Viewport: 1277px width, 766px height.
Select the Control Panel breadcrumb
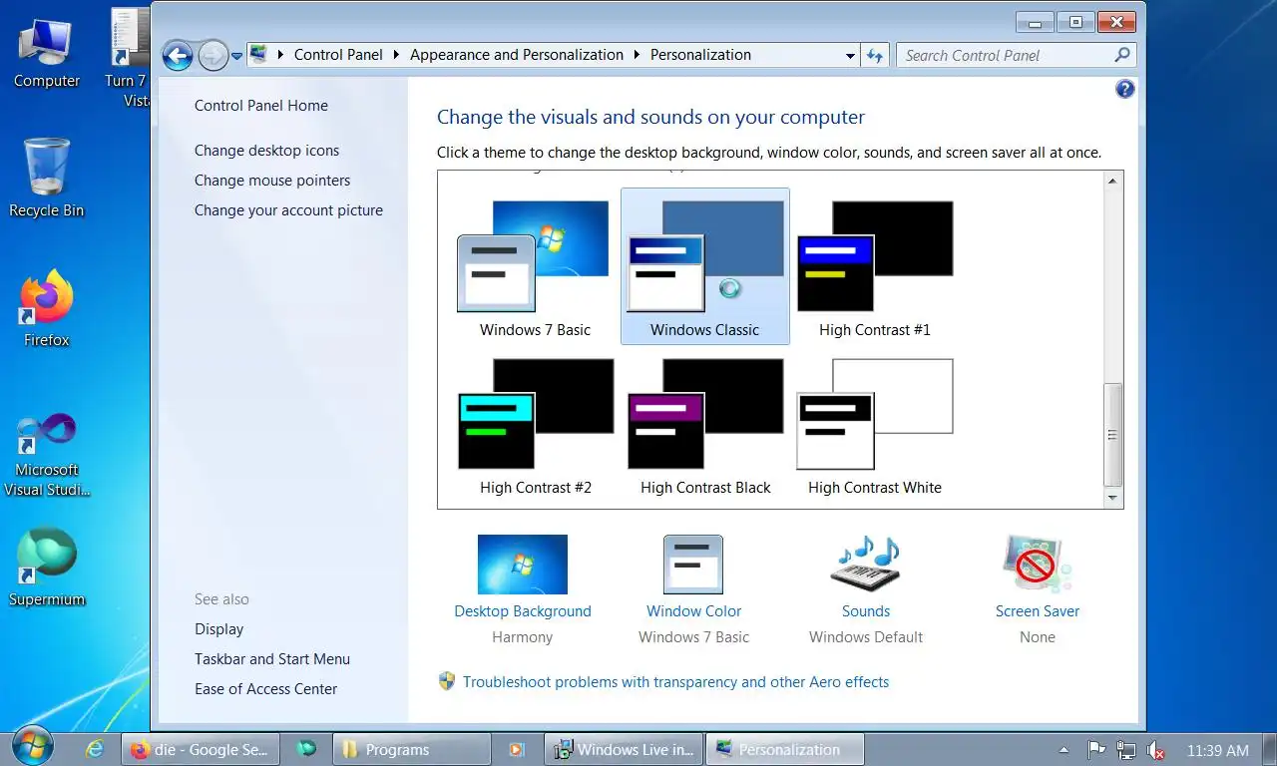338,55
